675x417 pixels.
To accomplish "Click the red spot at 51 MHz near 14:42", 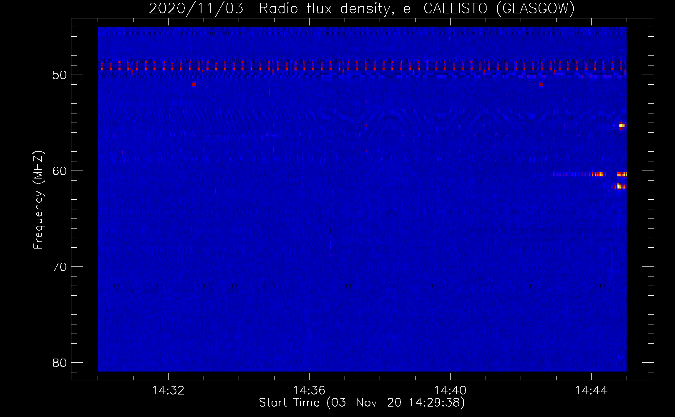I will pyautogui.click(x=541, y=84).
